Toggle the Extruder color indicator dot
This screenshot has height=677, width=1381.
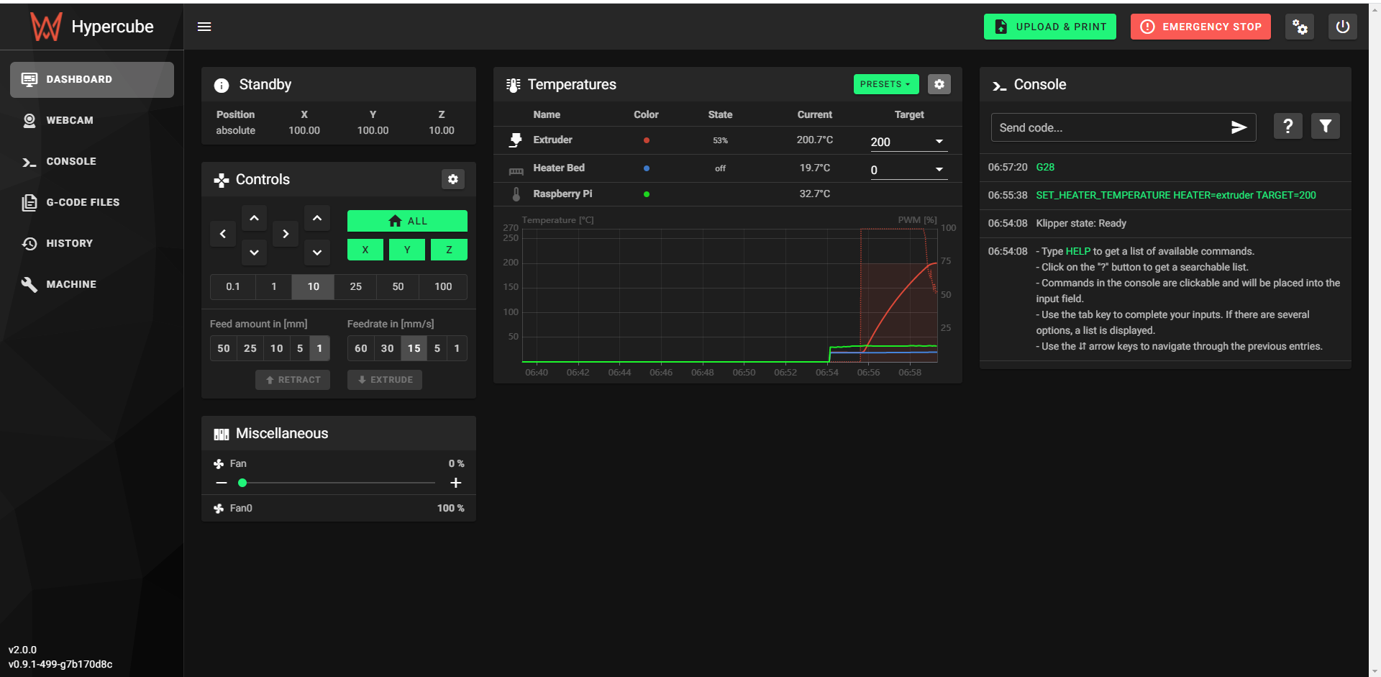tap(647, 140)
